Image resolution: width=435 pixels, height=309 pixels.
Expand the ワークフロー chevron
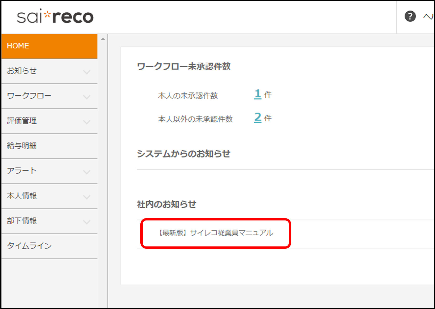click(x=87, y=97)
